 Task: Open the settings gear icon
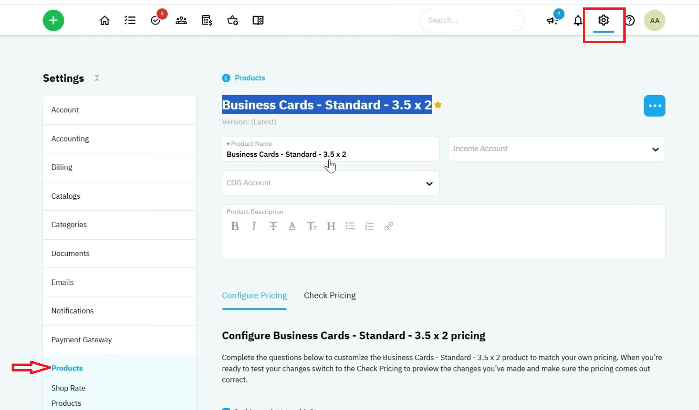click(x=603, y=20)
